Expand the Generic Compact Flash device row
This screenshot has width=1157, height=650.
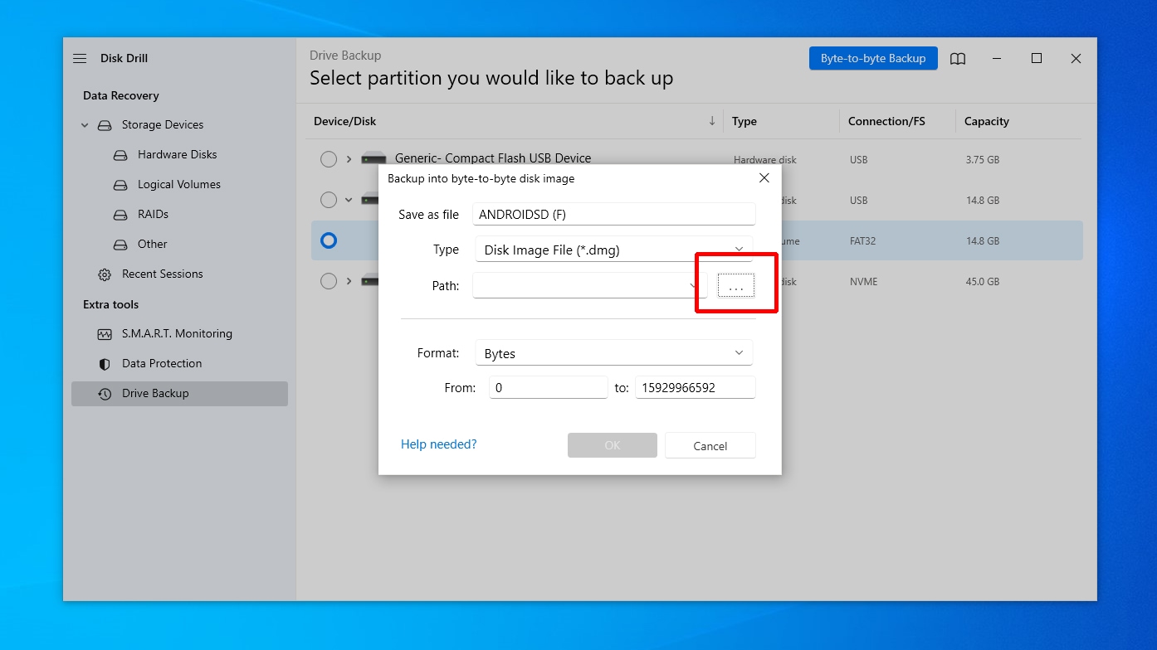349,159
